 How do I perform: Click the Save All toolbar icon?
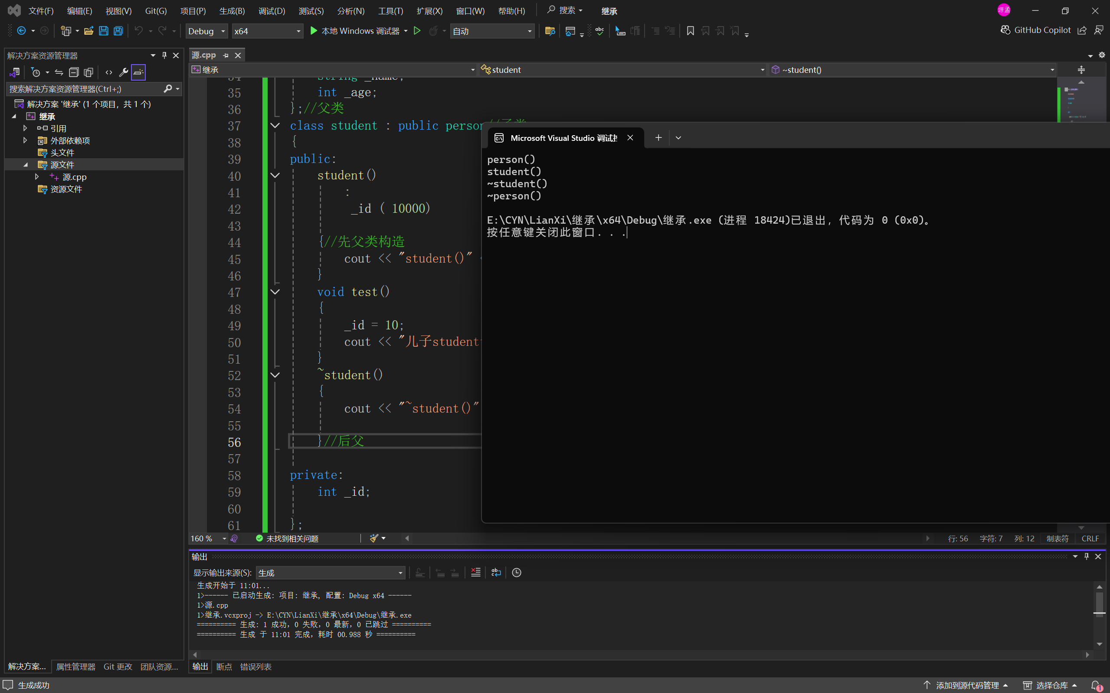pos(118,31)
